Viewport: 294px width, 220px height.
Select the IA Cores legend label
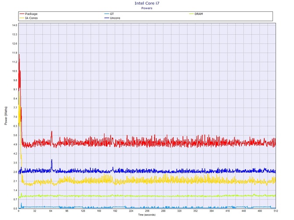tap(31, 18)
